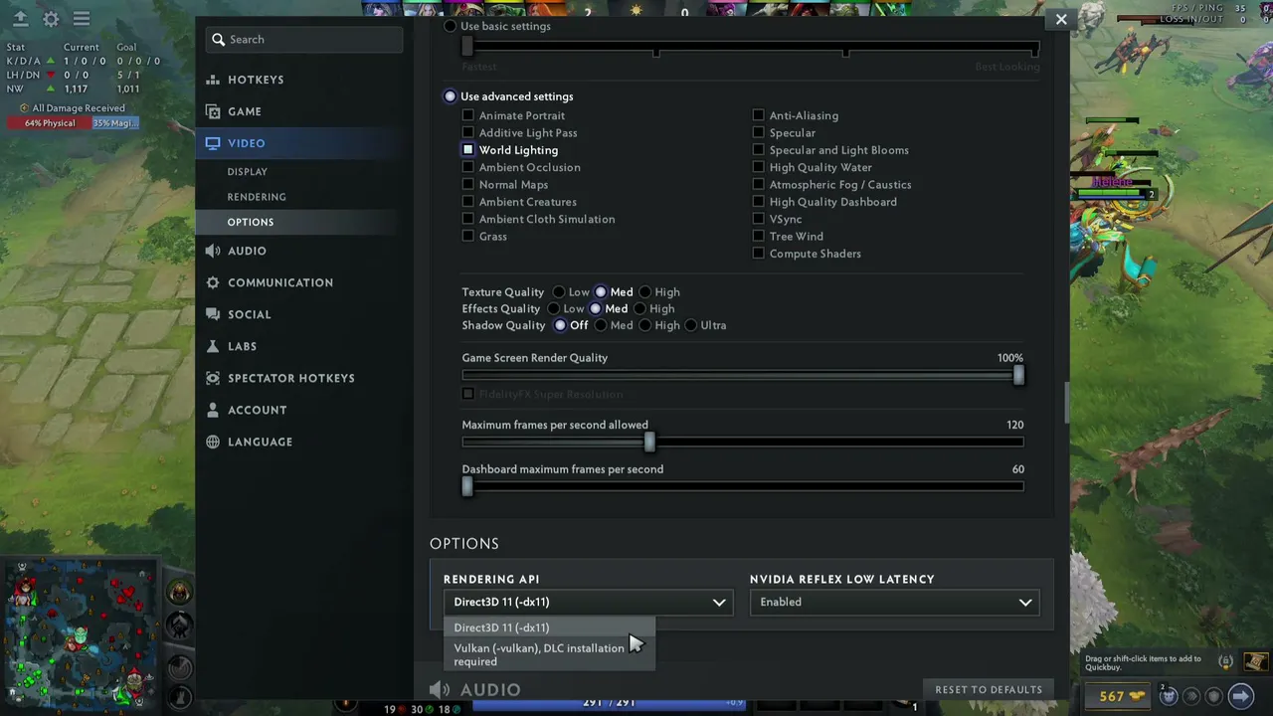1273x716 pixels.
Task: Click the Game Screen Render Quality slider handle
Action: click(x=1018, y=375)
